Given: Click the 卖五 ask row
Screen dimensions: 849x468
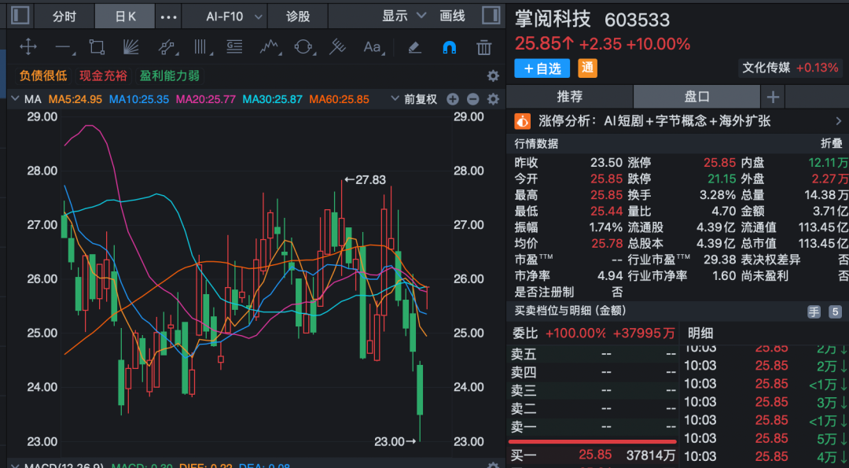Looking at the screenshot, I should [593, 354].
